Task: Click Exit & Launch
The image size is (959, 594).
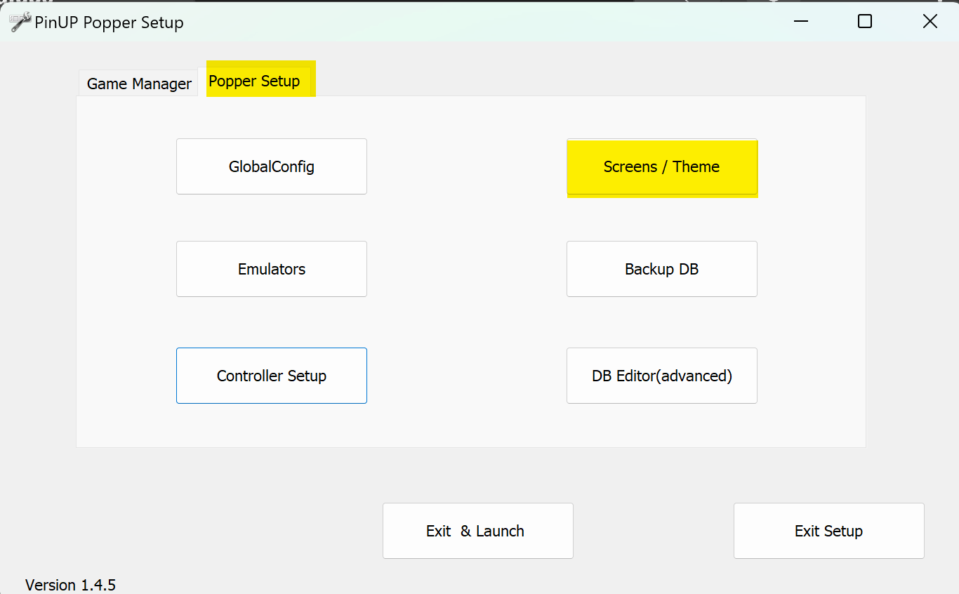Action: (477, 531)
